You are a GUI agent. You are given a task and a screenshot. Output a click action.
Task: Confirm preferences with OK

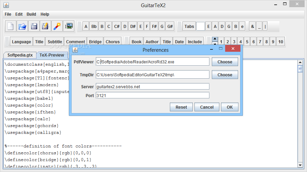point(230,107)
